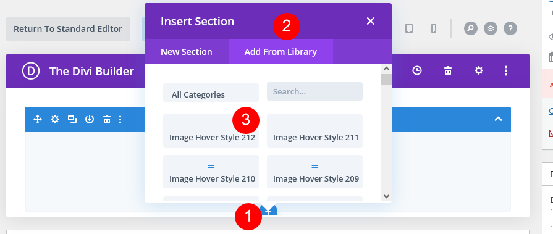This screenshot has width=553, height=234.
Task: Open section more options dots
Action: tap(120, 119)
